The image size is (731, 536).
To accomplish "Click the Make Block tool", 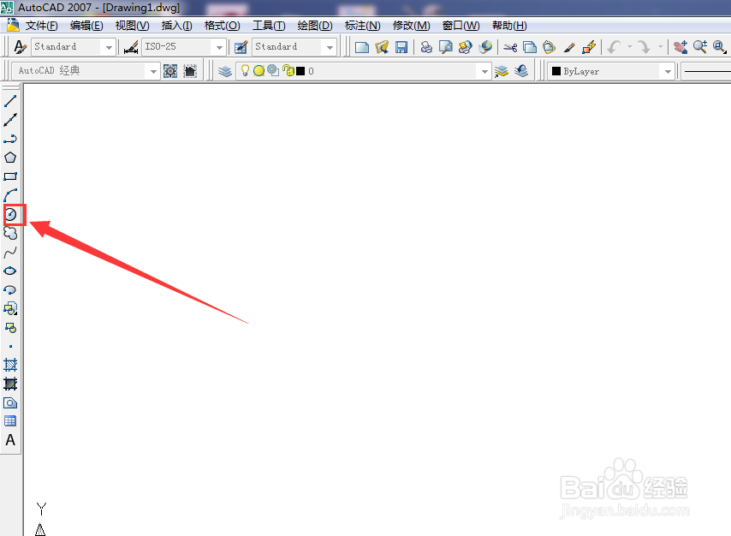I will (10, 327).
